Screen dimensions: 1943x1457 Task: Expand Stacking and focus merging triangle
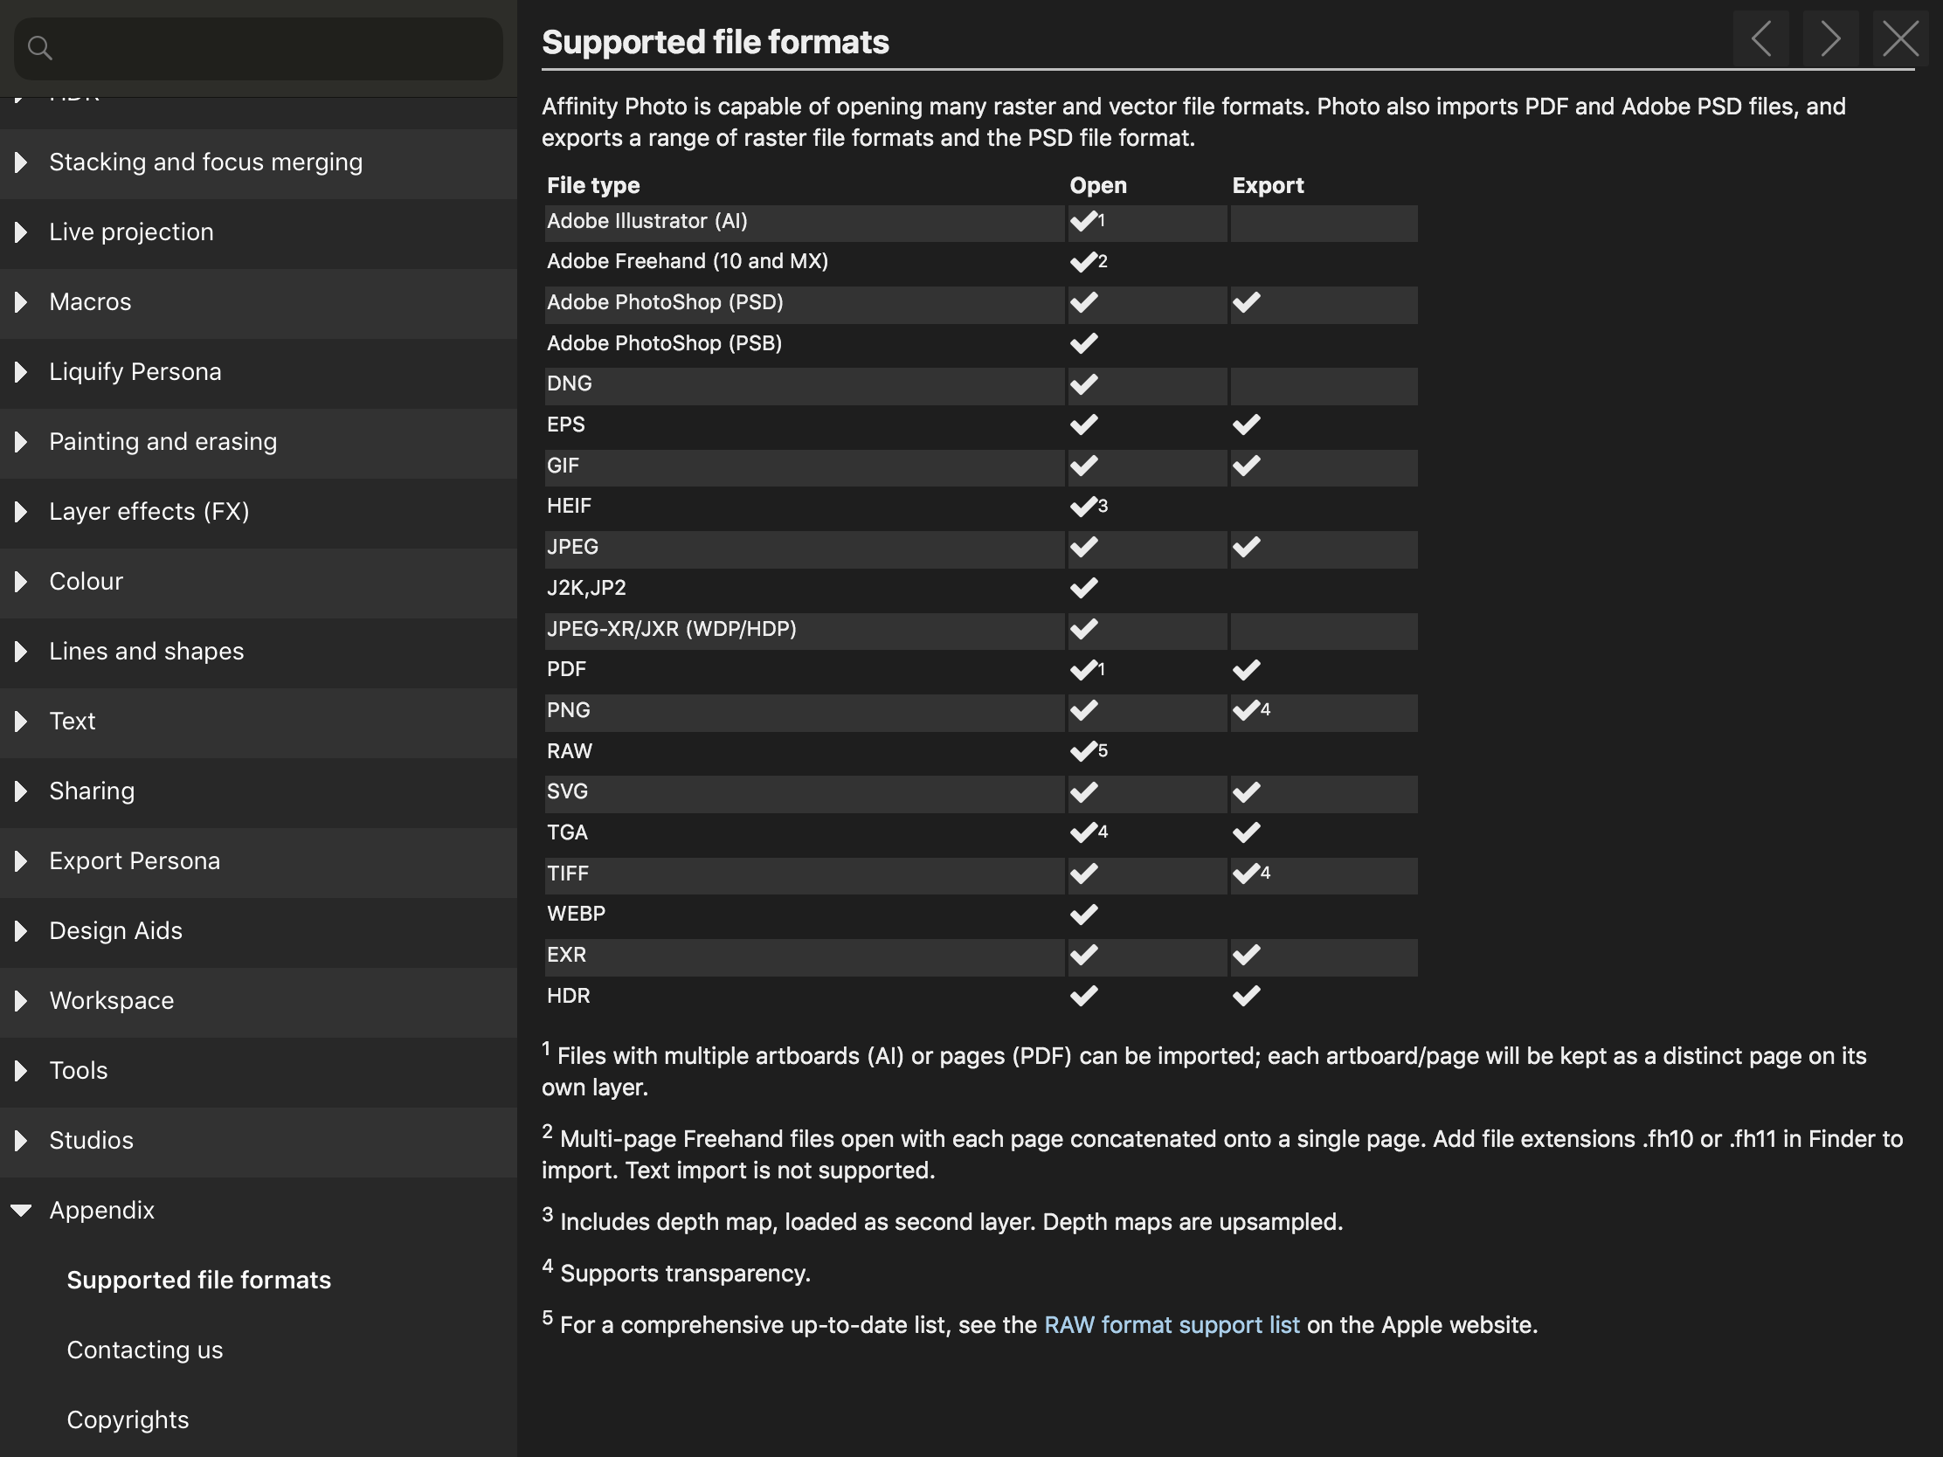click(20, 162)
